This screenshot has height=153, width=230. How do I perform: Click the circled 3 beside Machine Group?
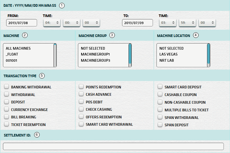pos(112,36)
